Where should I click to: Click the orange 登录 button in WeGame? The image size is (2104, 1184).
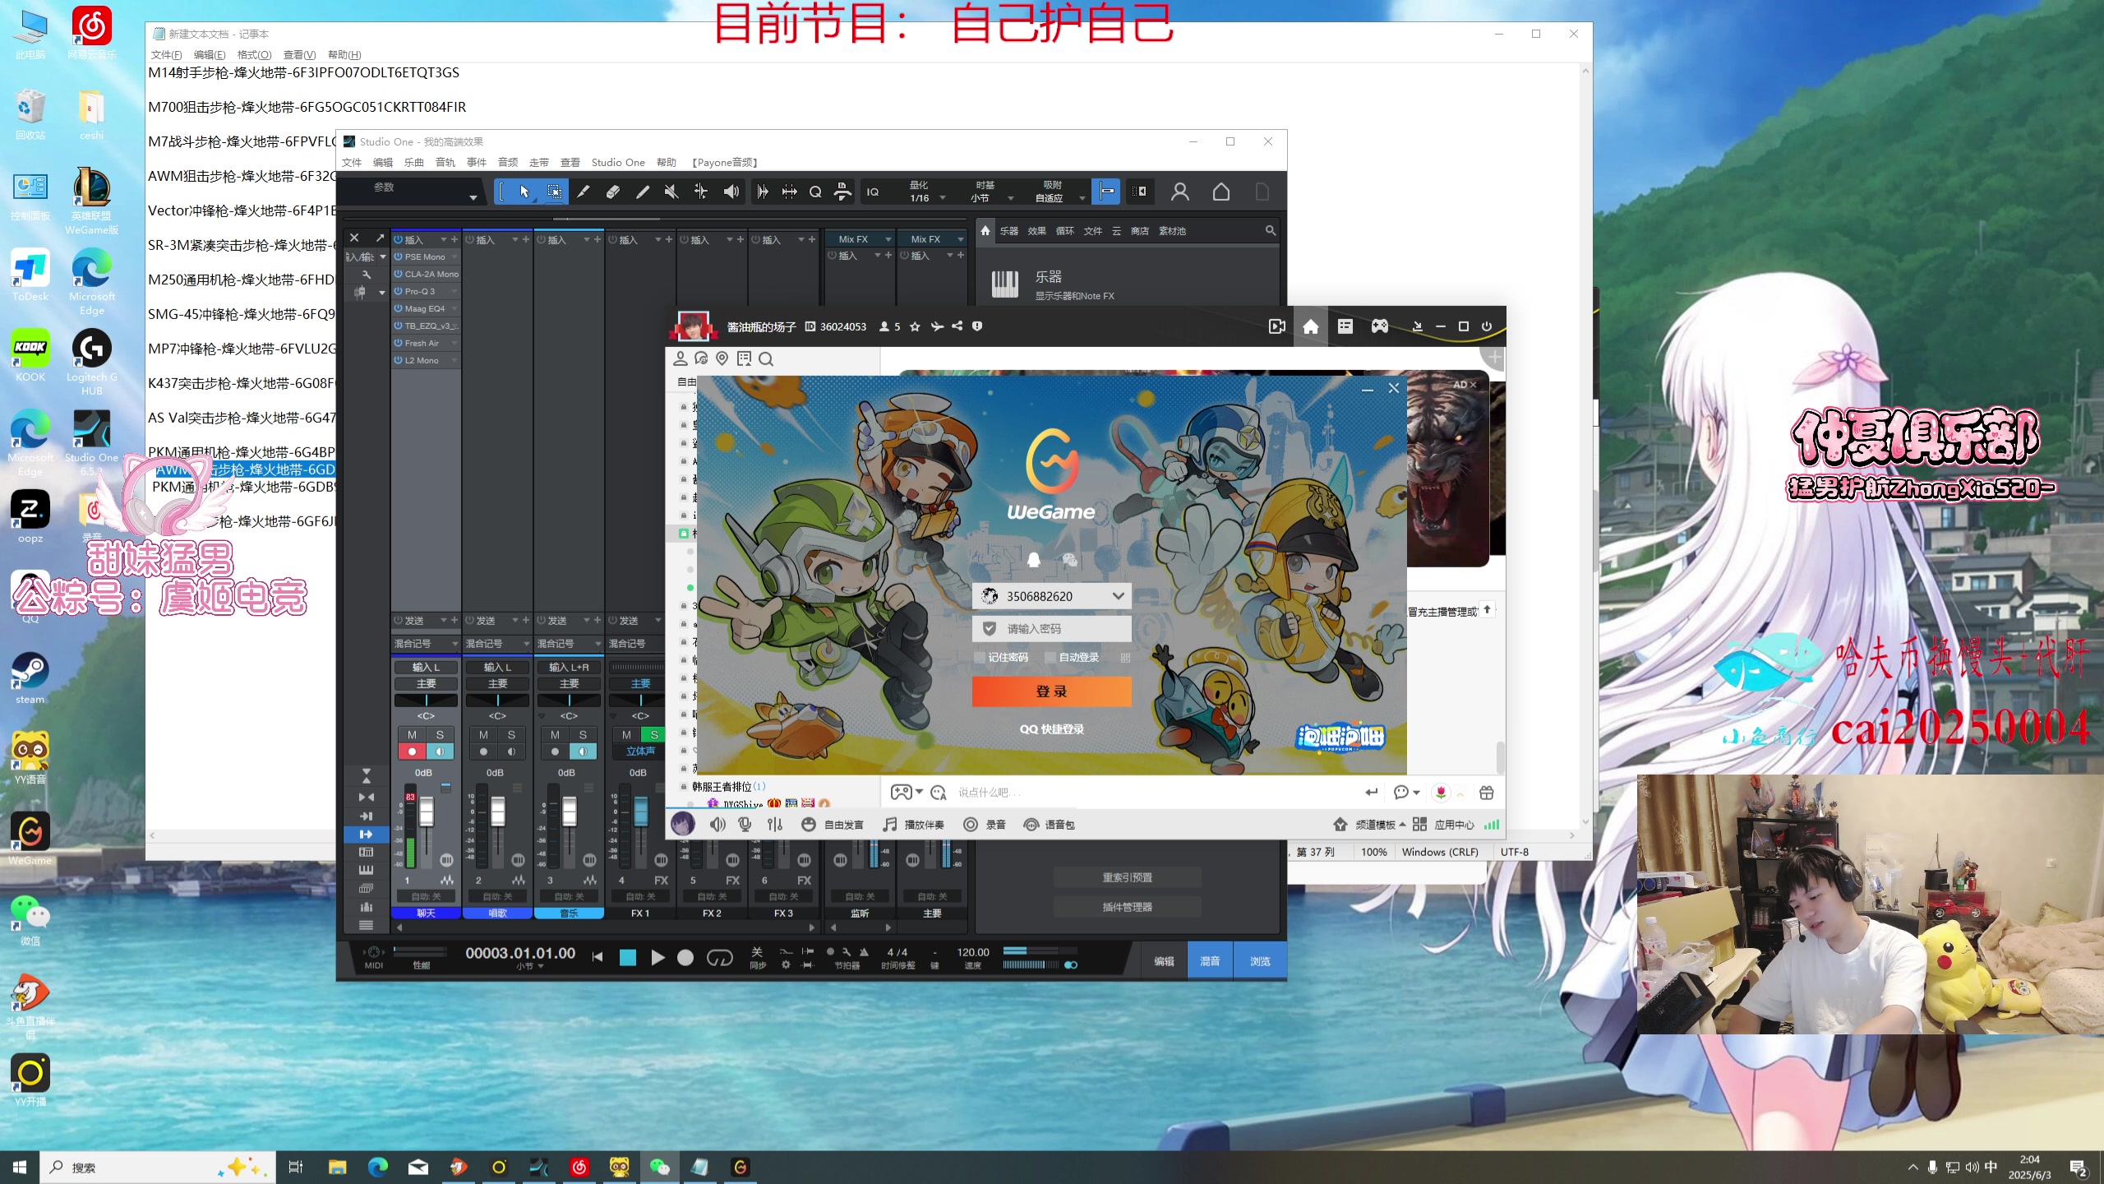[x=1051, y=691]
